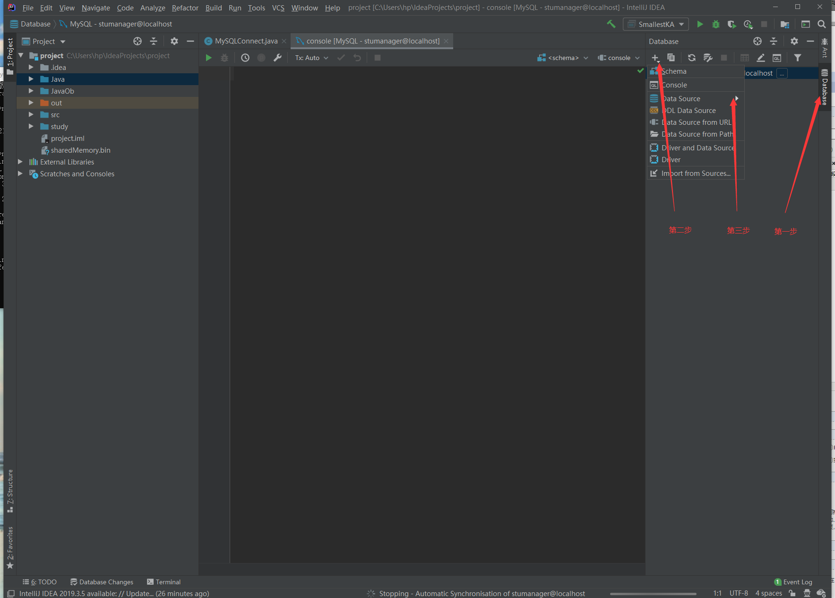
Task: Debug SmallestKA with the bug icon
Action: [x=716, y=24]
